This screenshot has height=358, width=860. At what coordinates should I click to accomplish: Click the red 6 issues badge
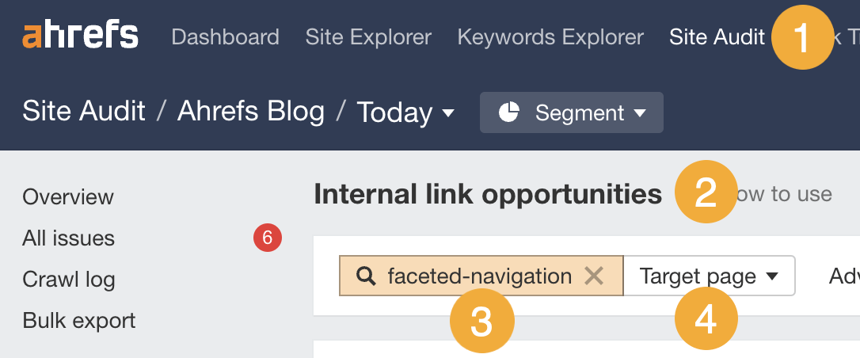pyautogui.click(x=267, y=237)
